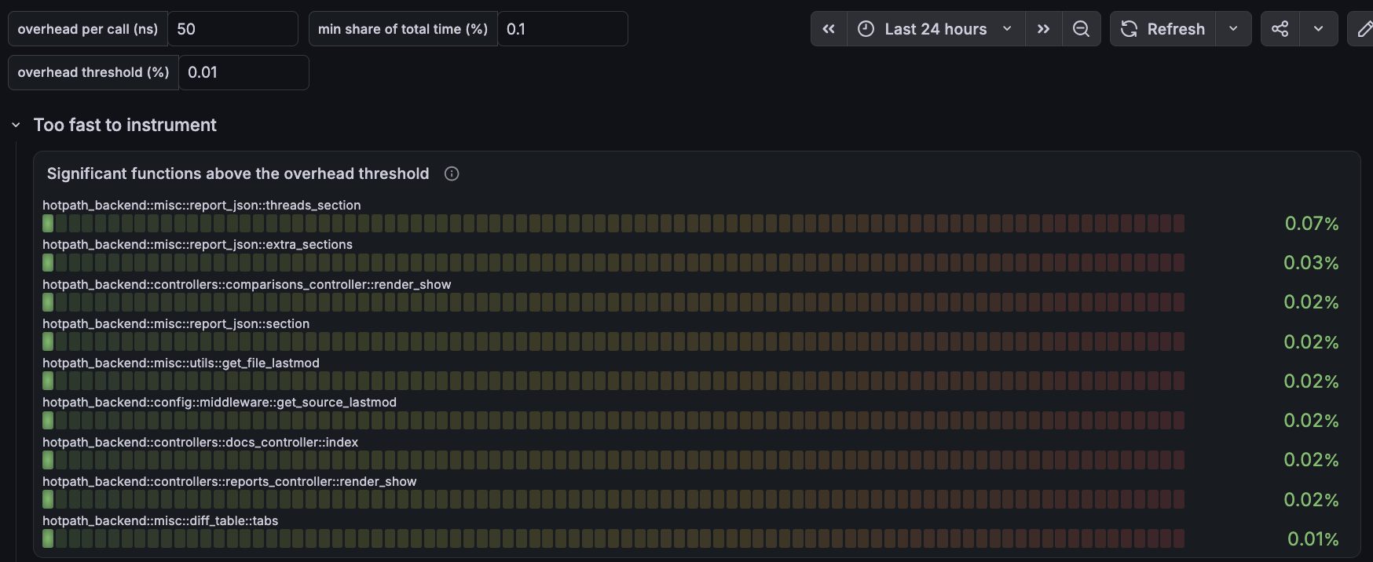Click the threads_section bar gauge
The width and height of the screenshot is (1373, 562).
click(613, 224)
